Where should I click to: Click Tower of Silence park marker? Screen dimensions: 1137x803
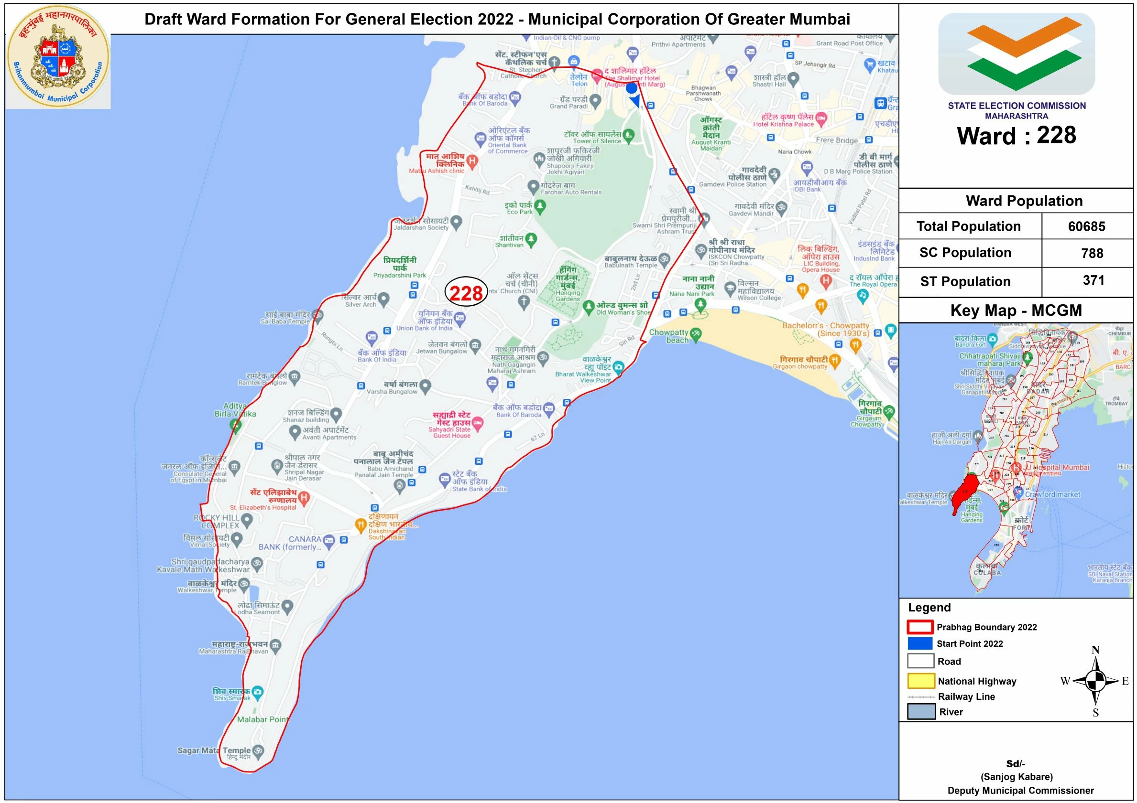pos(628,135)
